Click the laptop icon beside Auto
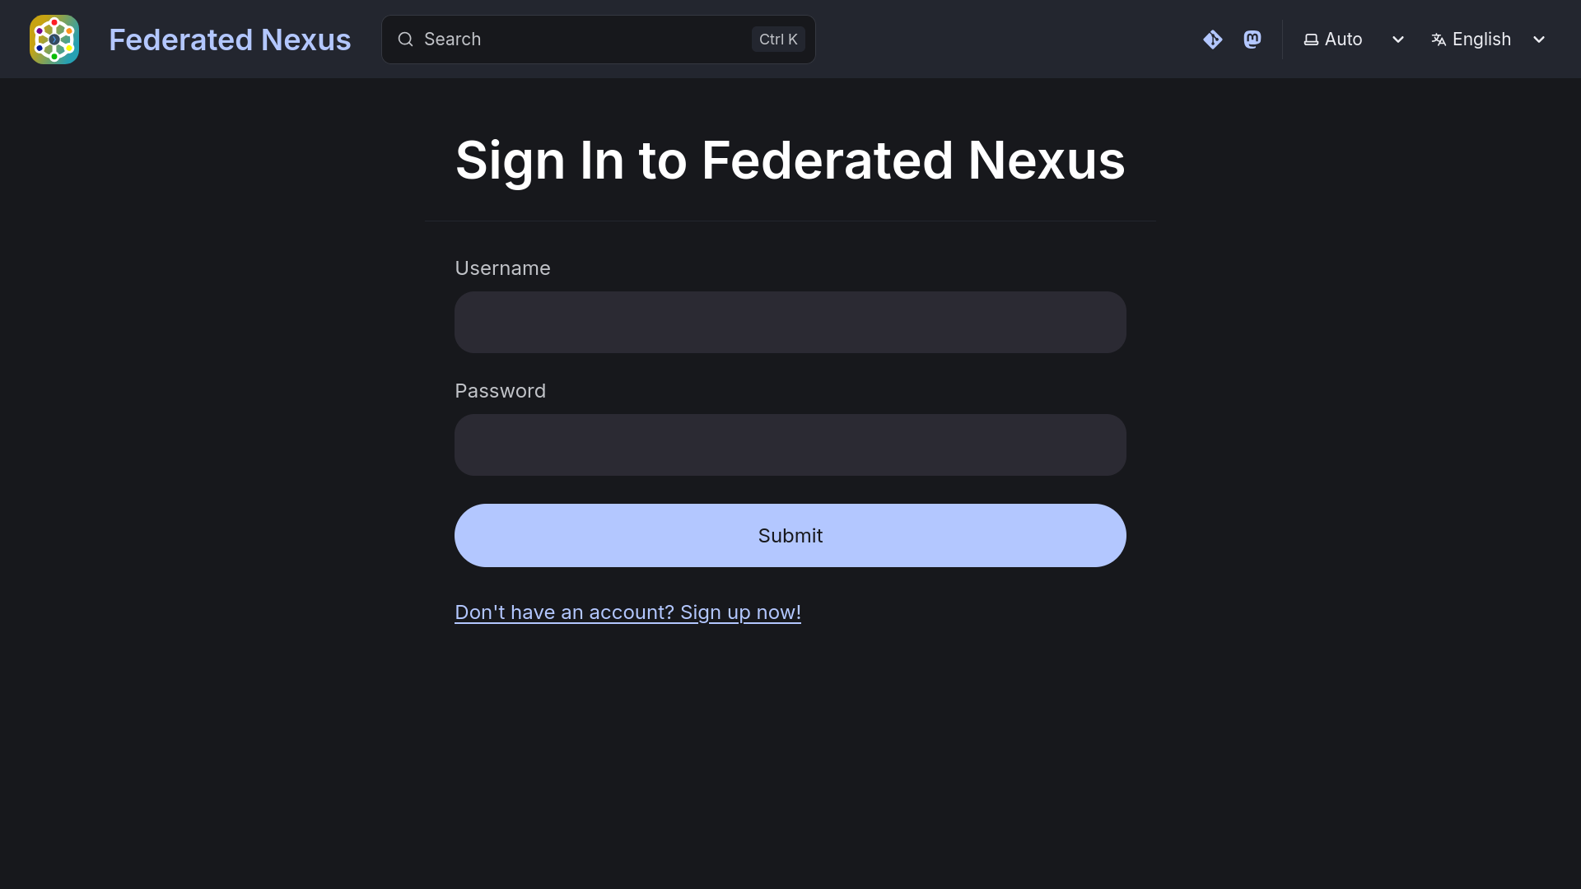1581x889 pixels. click(1313, 39)
